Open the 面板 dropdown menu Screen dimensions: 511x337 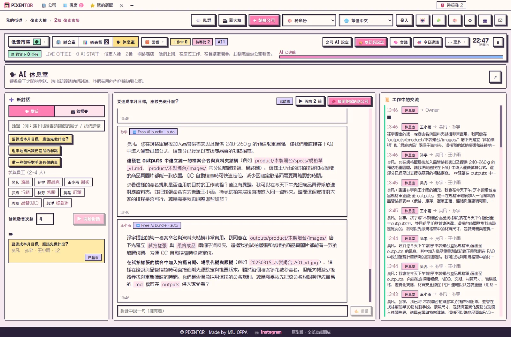(x=154, y=42)
